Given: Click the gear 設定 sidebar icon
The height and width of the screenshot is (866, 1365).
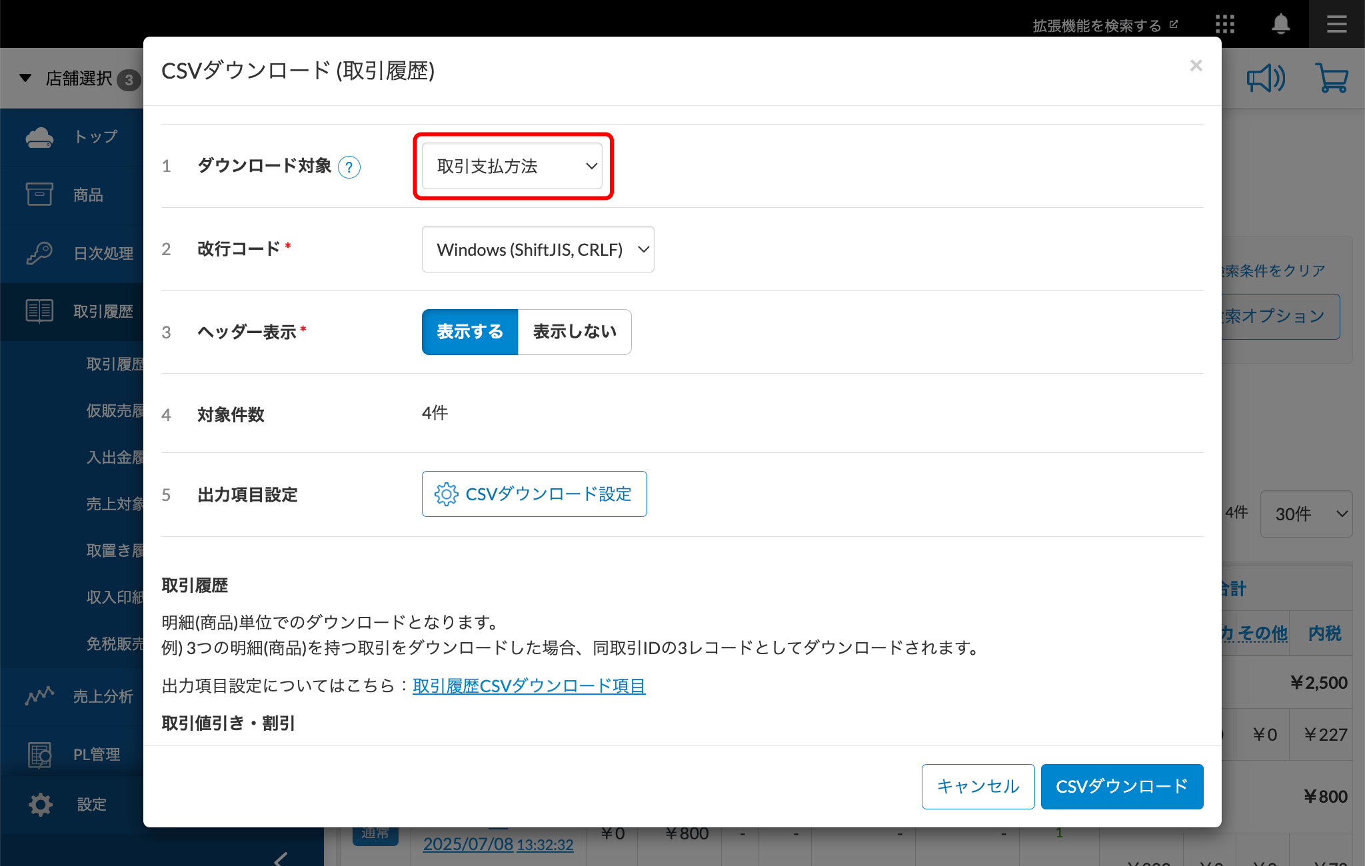Looking at the screenshot, I should (x=41, y=805).
